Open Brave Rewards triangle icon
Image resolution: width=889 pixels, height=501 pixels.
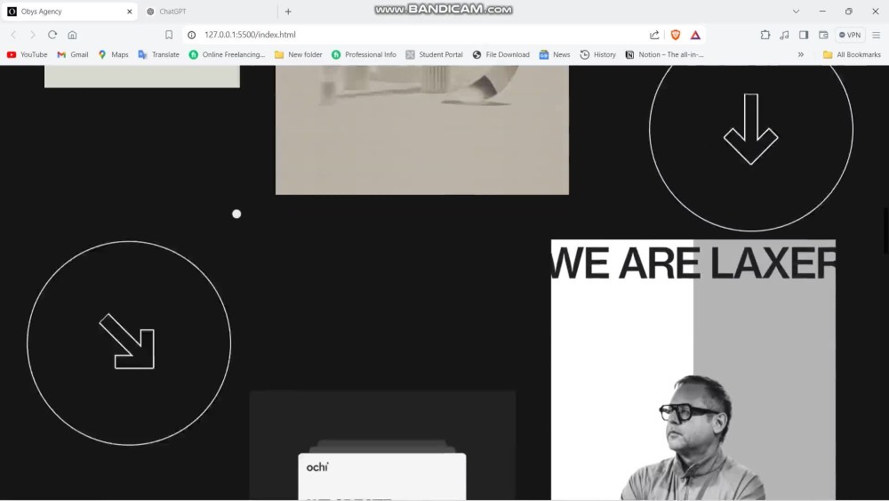tap(695, 35)
